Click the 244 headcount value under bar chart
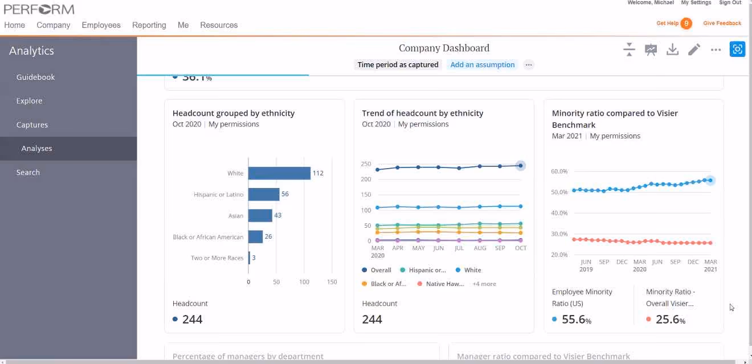Screen dimensions: 752x364 pyautogui.click(x=192, y=320)
